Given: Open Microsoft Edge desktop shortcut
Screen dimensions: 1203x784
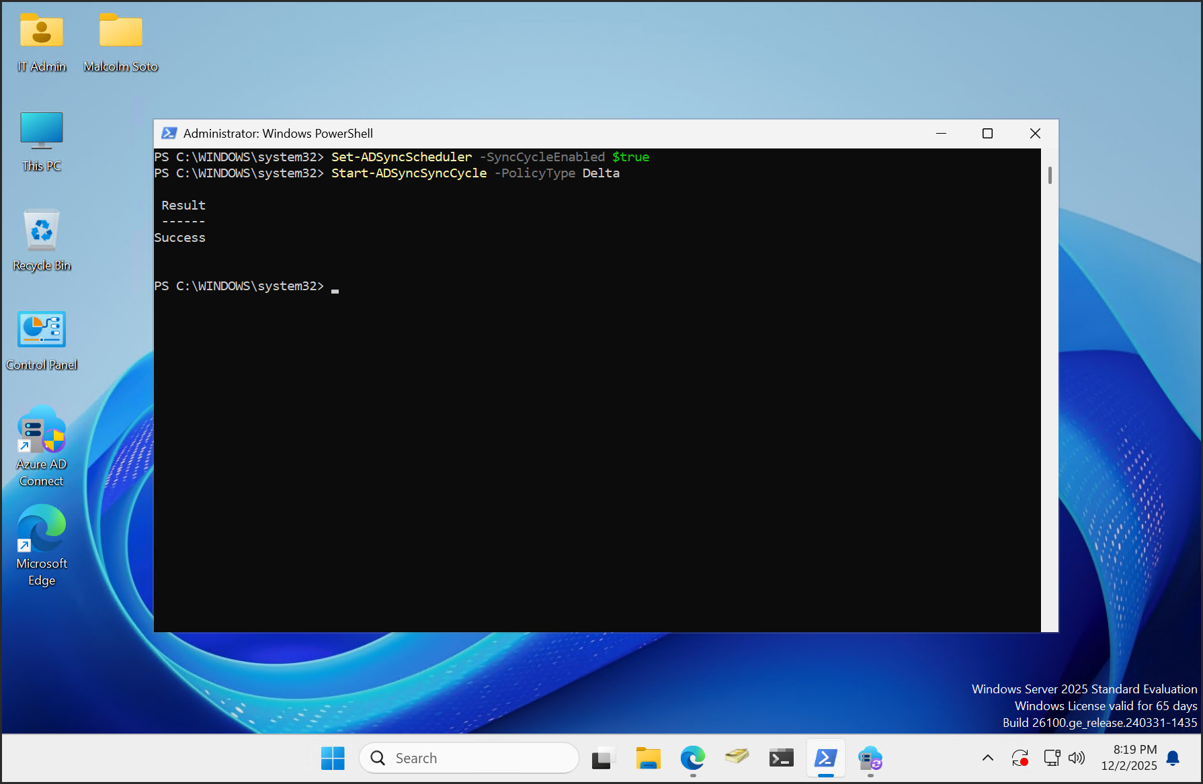Looking at the screenshot, I should tap(42, 529).
